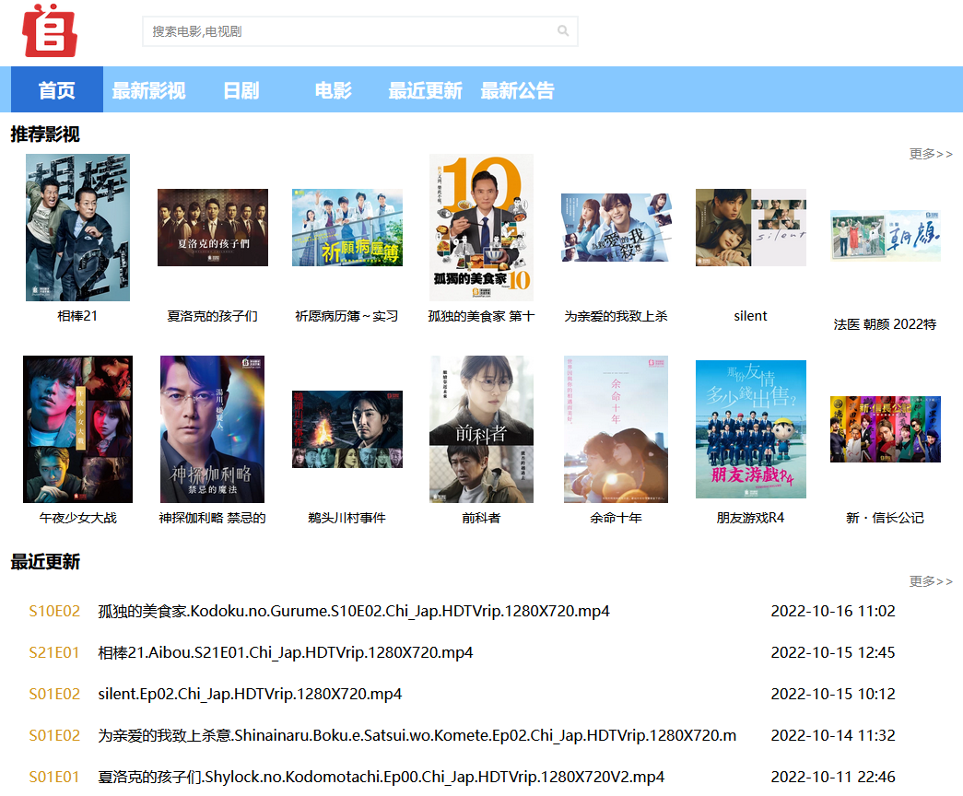Expand more recommended shows via 更多>>
Viewport: 963px width, 796px height.
point(930,154)
